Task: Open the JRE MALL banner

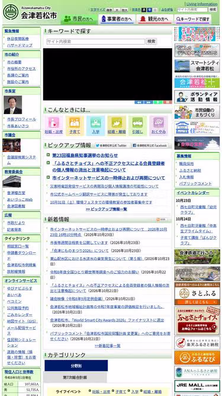Action: 197,387
